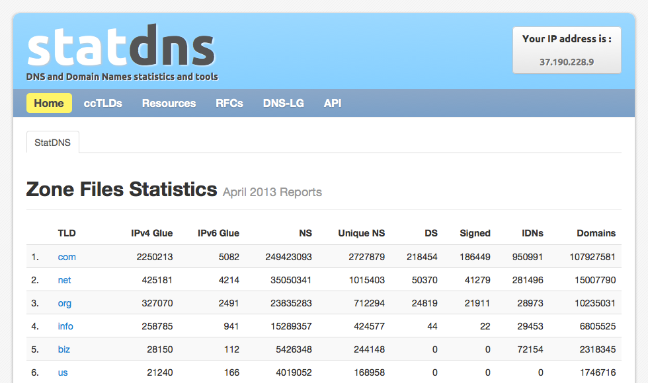Click com IPv4 glue value 2250213
The height and width of the screenshot is (383, 648).
(x=155, y=257)
